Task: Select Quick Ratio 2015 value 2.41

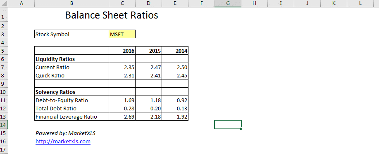Action: pos(149,75)
